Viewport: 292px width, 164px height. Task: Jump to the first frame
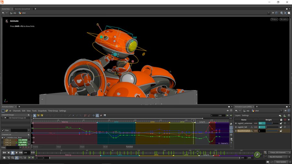pos(4,153)
